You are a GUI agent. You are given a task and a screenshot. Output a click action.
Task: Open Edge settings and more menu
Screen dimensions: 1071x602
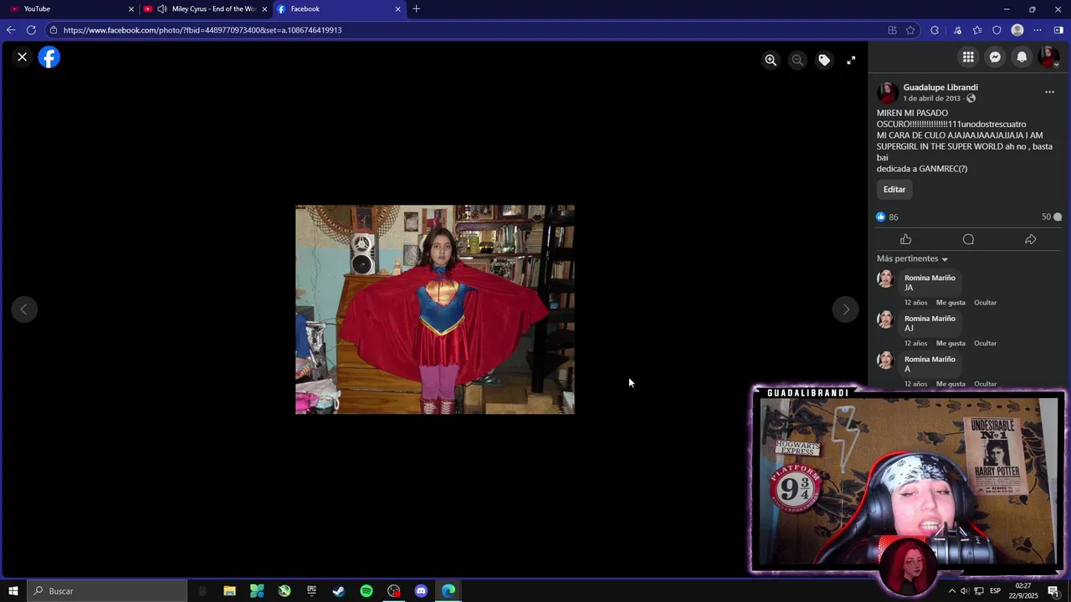1038,30
